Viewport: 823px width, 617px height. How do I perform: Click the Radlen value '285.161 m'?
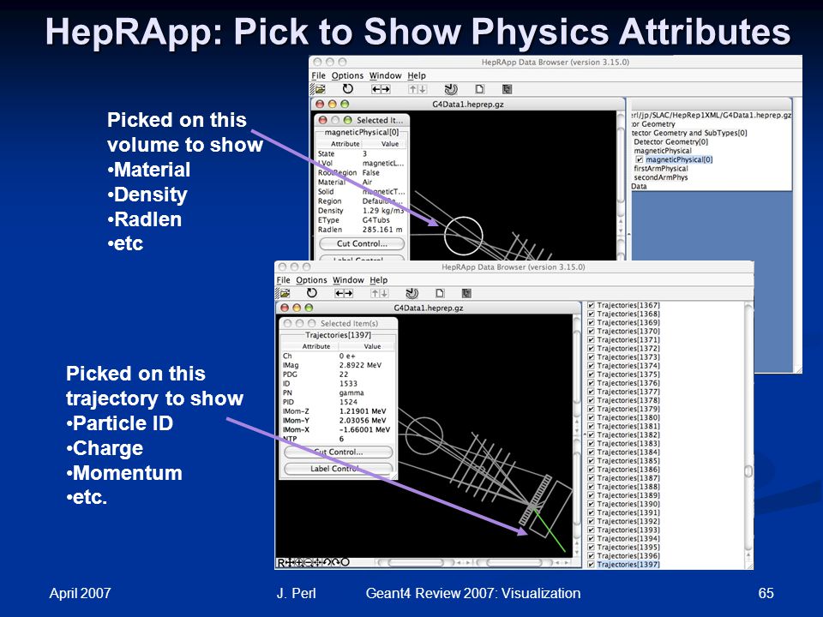(382, 230)
